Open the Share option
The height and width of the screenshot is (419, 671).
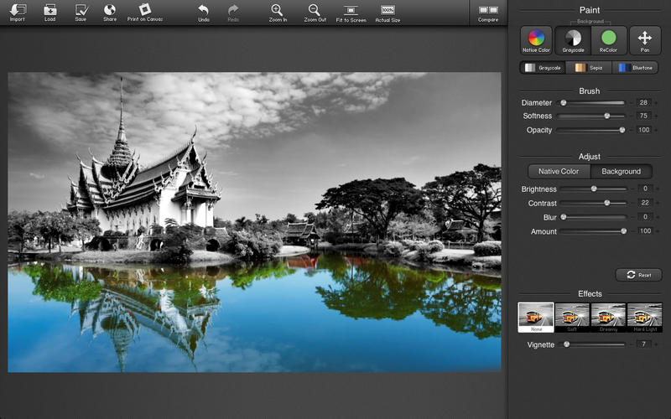pos(110,12)
